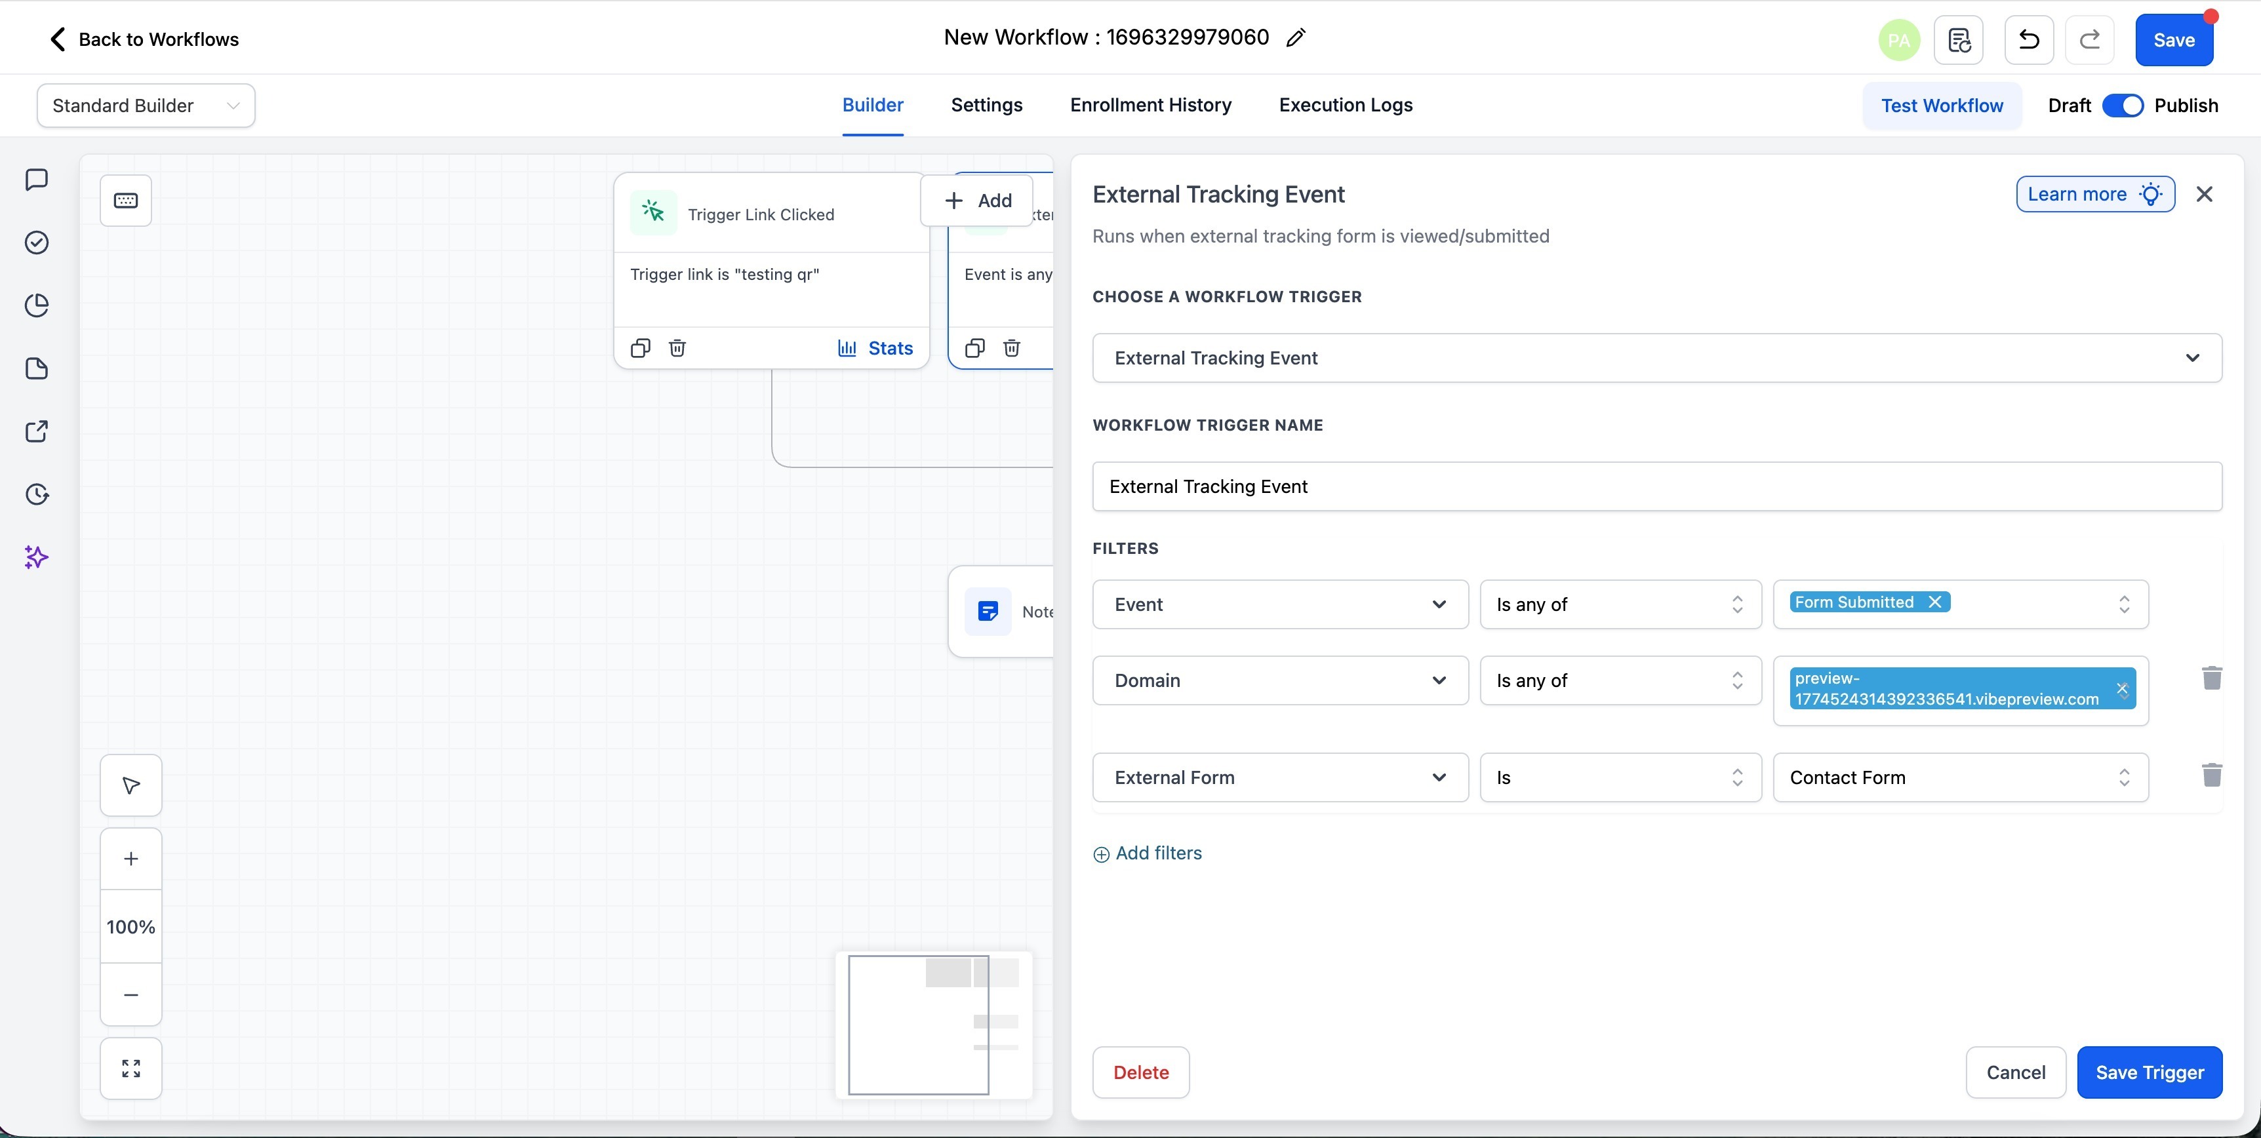Click the fit-to-screen canvas icon
Screen dimensions: 2261x1138
(x=130, y=1068)
